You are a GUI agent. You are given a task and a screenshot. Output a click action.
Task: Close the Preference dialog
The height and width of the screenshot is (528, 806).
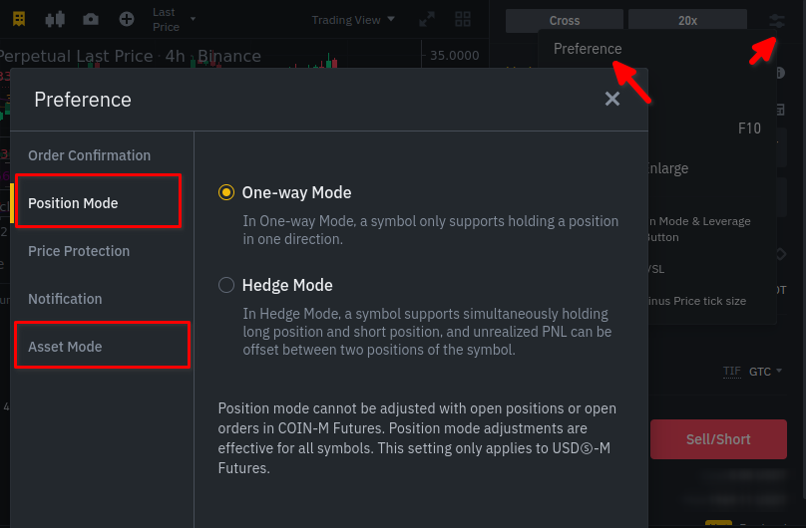coord(612,98)
